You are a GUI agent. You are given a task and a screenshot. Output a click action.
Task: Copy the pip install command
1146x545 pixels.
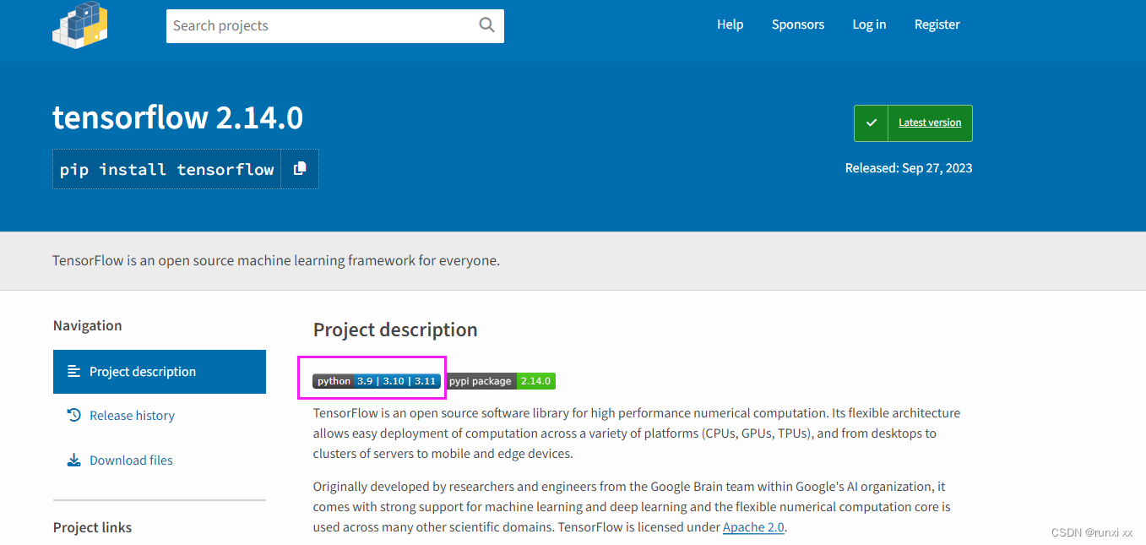(x=300, y=169)
